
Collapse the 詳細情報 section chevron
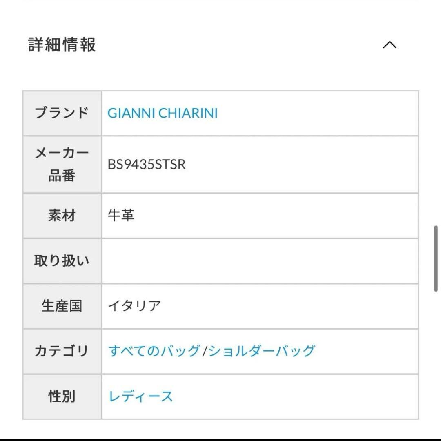[390, 44]
